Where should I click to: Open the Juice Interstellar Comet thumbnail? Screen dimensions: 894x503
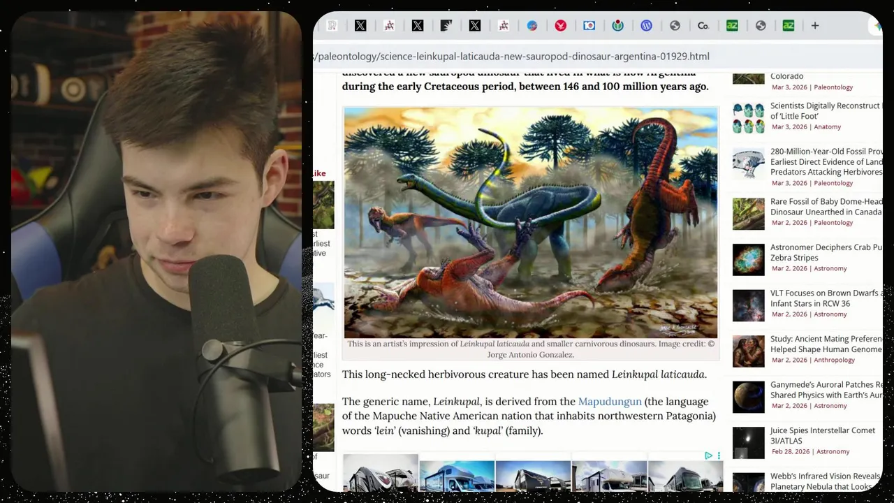tap(748, 442)
